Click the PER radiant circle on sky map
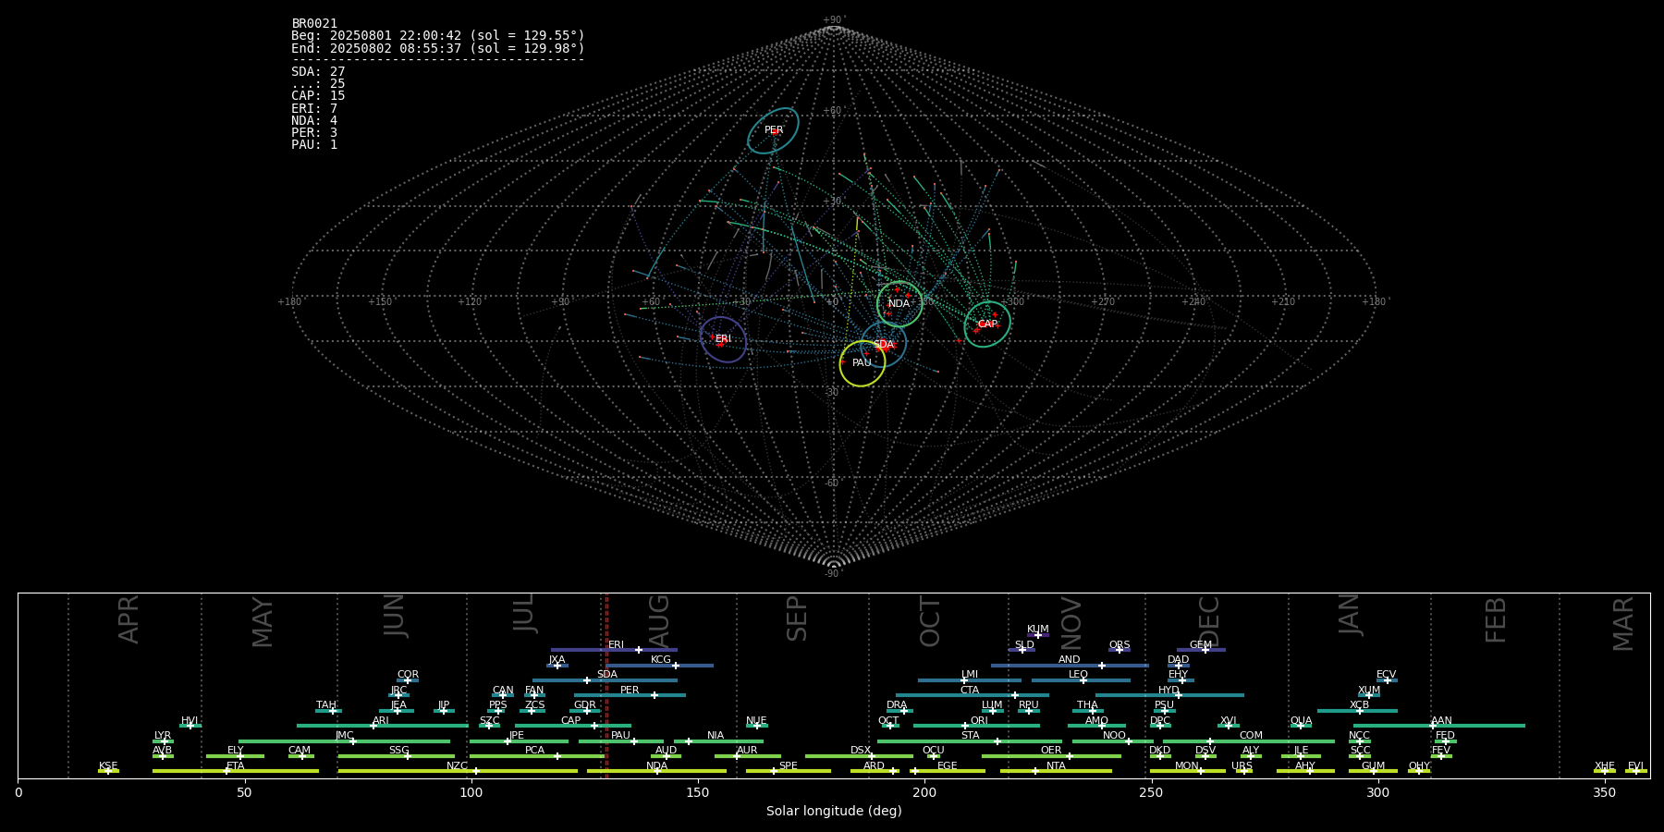 [774, 130]
